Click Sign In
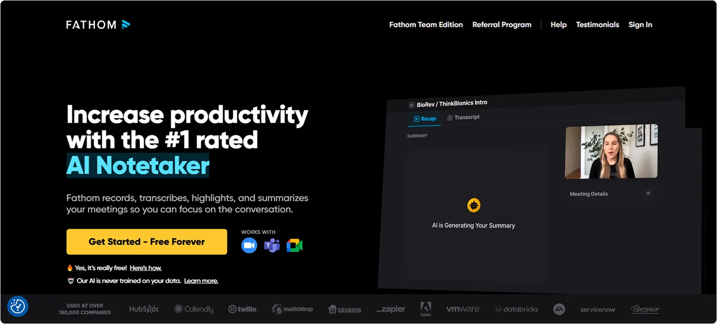Image resolution: width=717 pixels, height=324 pixels. pos(640,25)
